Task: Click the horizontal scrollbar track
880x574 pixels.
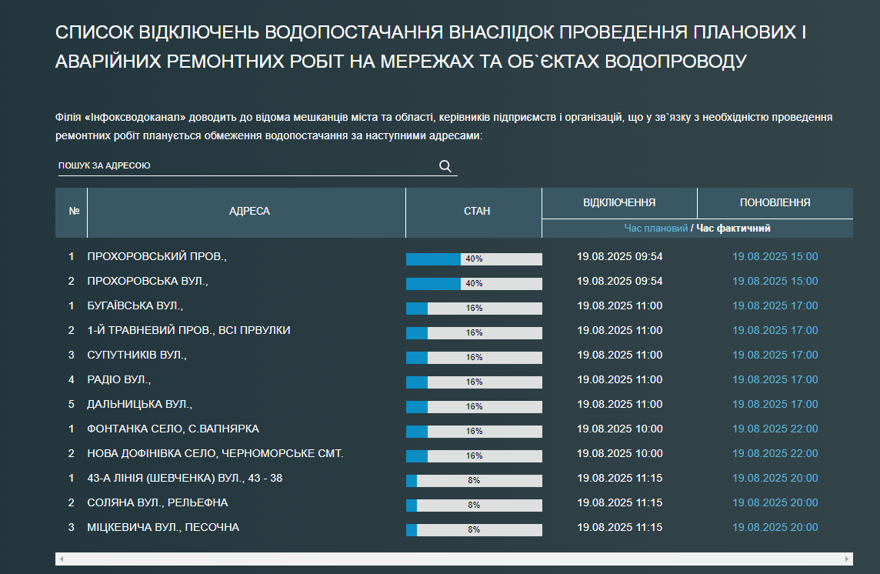Action: [x=454, y=559]
